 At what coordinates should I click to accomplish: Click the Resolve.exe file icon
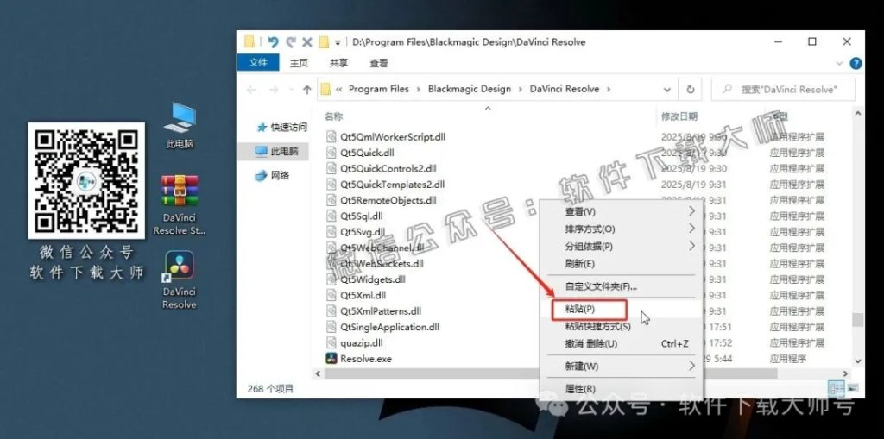coord(331,358)
